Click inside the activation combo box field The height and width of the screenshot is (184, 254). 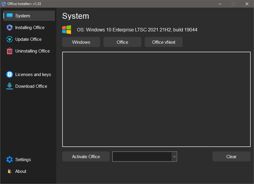(x=142, y=157)
